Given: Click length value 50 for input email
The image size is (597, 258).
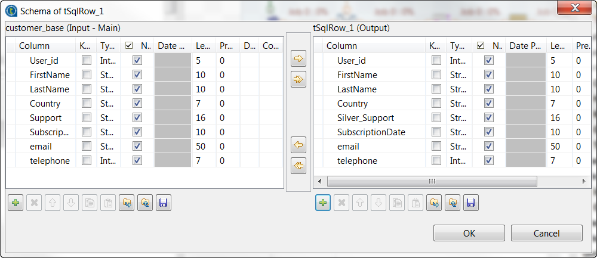Looking at the screenshot, I should [x=201, y=147].
